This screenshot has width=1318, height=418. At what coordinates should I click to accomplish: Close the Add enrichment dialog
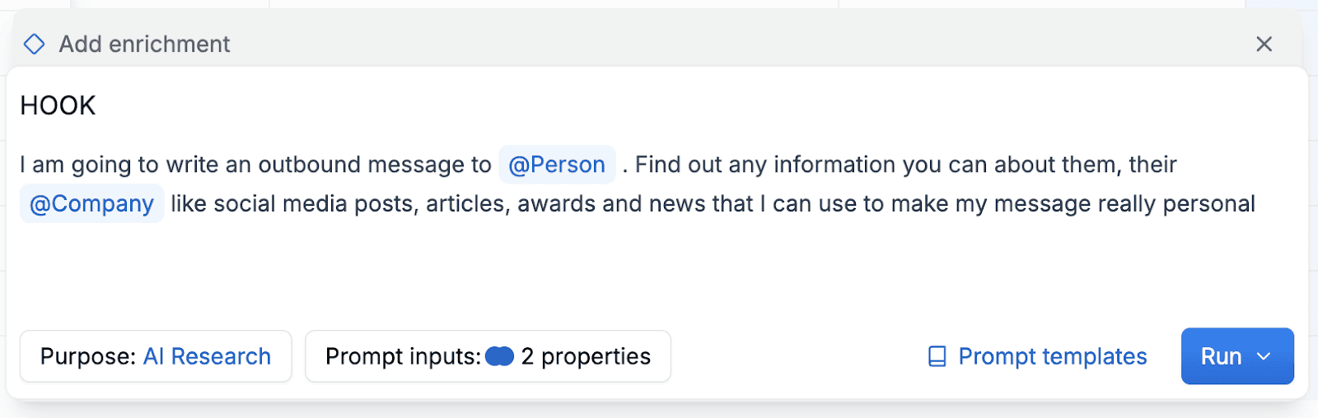coord(1264,44)
